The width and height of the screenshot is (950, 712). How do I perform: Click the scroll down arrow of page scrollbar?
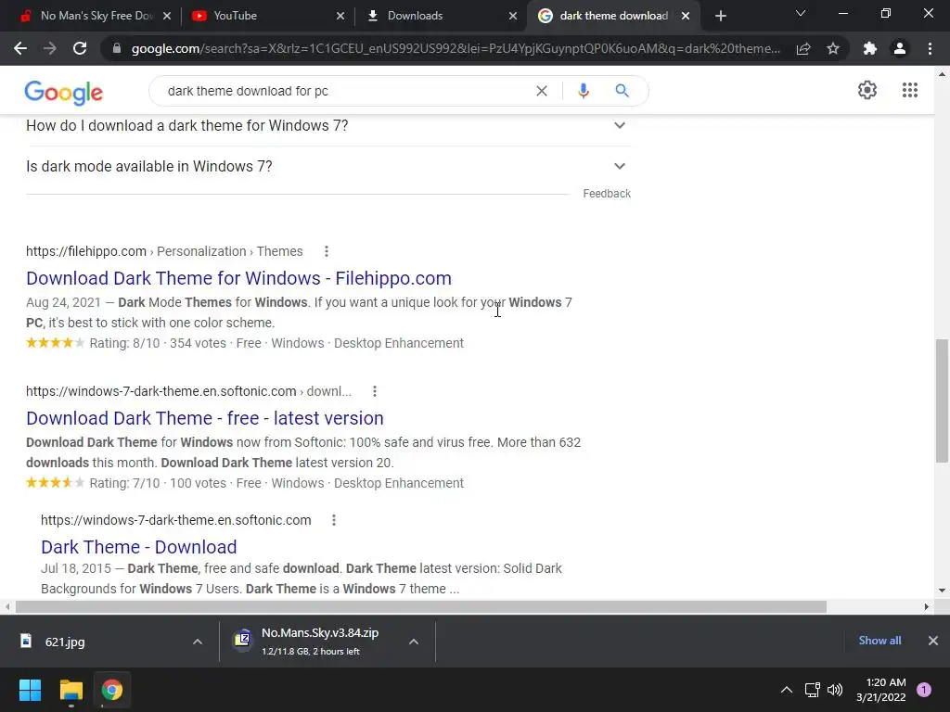(942, 591)
